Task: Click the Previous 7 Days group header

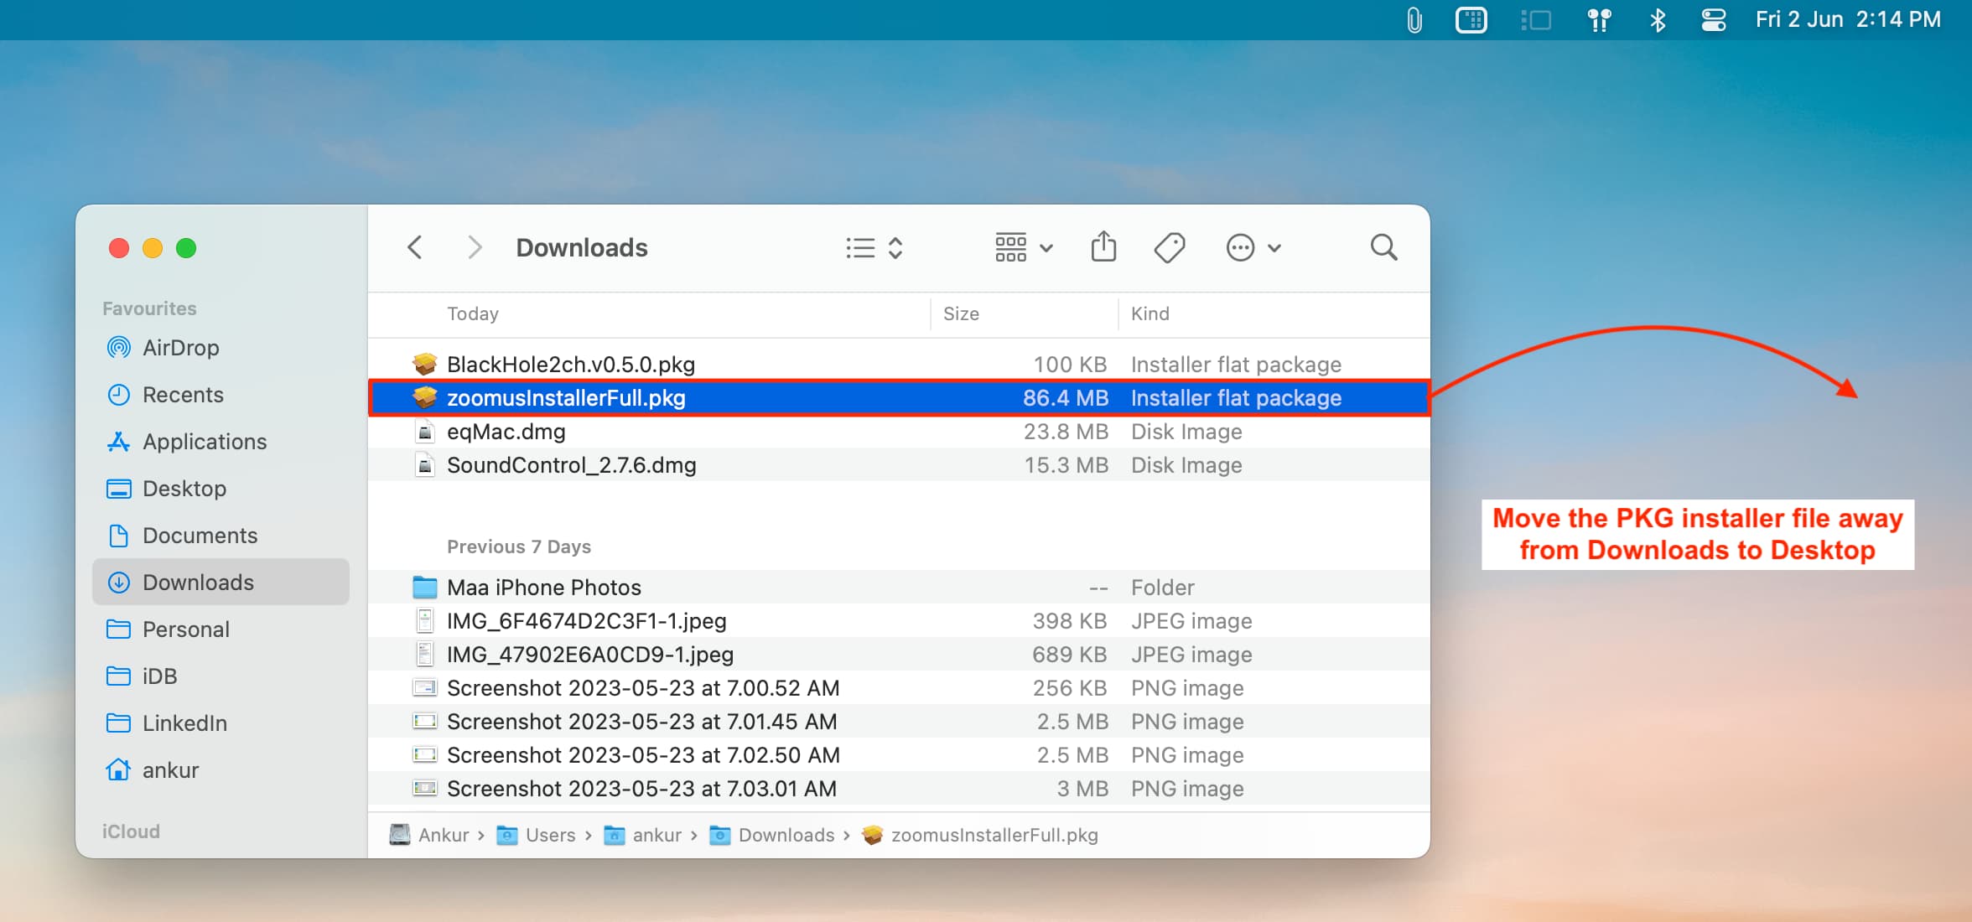Action: 519,546
